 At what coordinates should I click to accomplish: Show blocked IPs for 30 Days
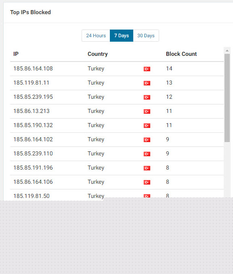pyautogui.click(x=146, y=36)
